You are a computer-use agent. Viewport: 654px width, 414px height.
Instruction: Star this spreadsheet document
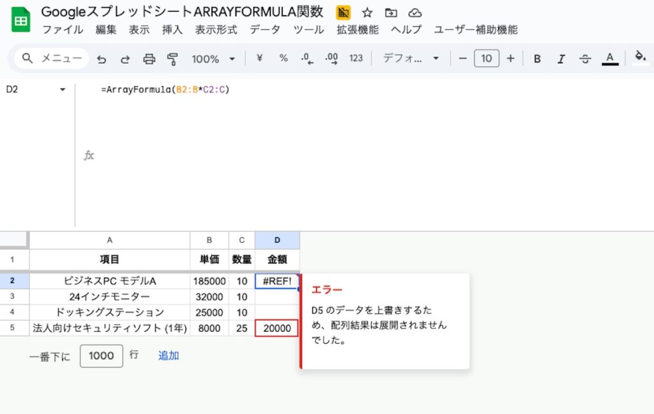(367, 13)
